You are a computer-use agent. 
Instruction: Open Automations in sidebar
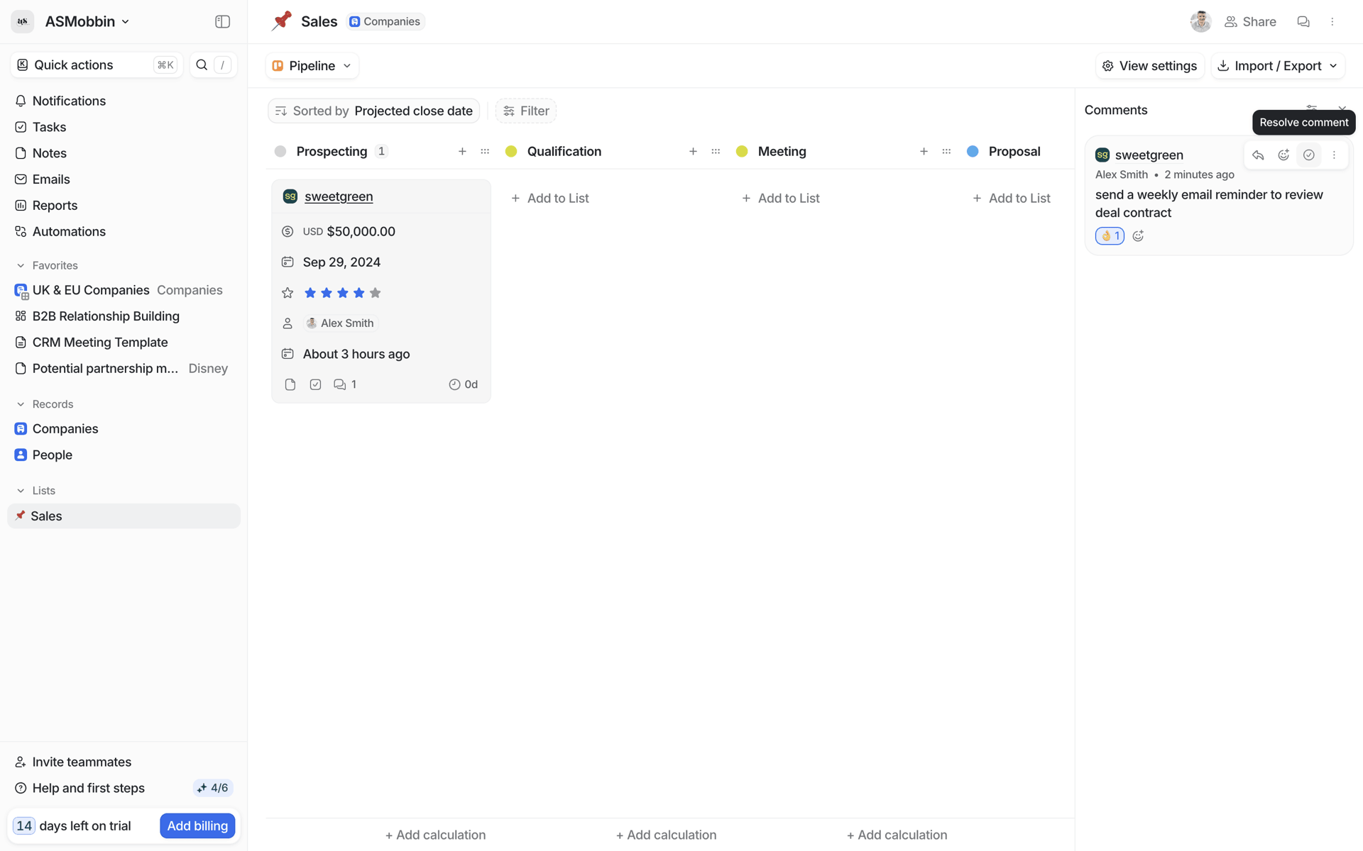tap(124, 232)
